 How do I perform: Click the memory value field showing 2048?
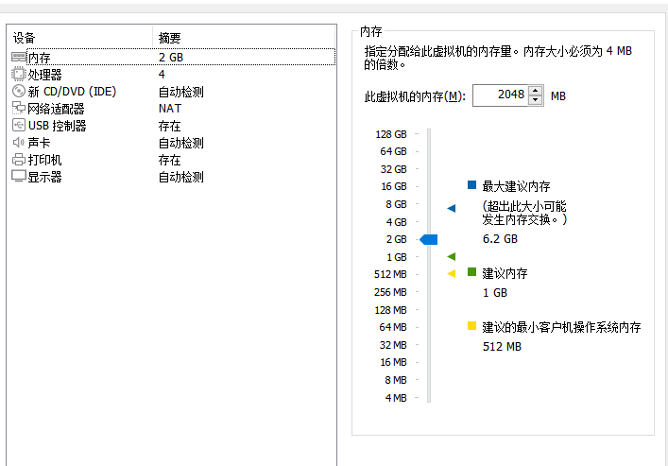(500, 95)
